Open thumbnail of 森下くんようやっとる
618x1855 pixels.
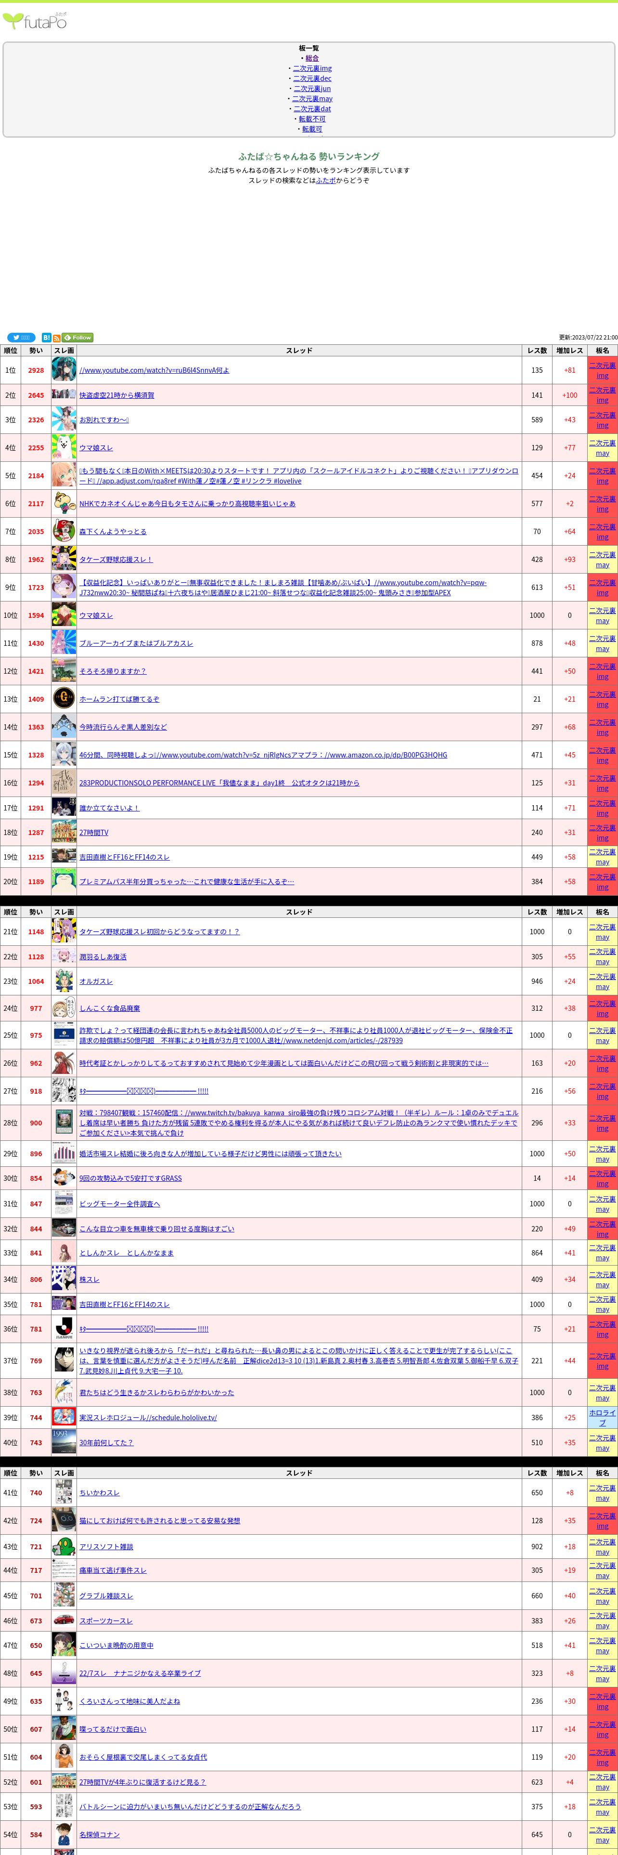[x=64, y=532]
